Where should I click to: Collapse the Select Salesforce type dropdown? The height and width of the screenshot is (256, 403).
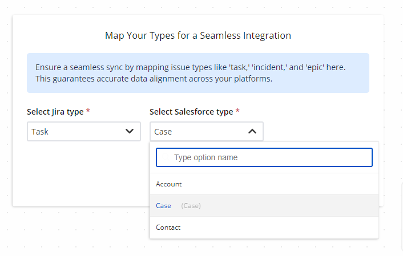(x=207, y=132)
